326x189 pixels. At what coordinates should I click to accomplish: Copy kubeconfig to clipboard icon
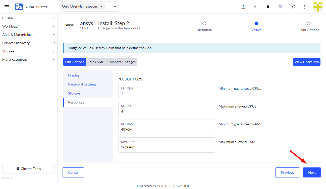(x=281, y=7)
